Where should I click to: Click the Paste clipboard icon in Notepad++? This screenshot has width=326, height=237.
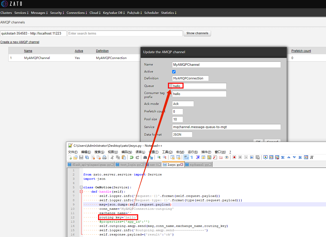point(124,157)
